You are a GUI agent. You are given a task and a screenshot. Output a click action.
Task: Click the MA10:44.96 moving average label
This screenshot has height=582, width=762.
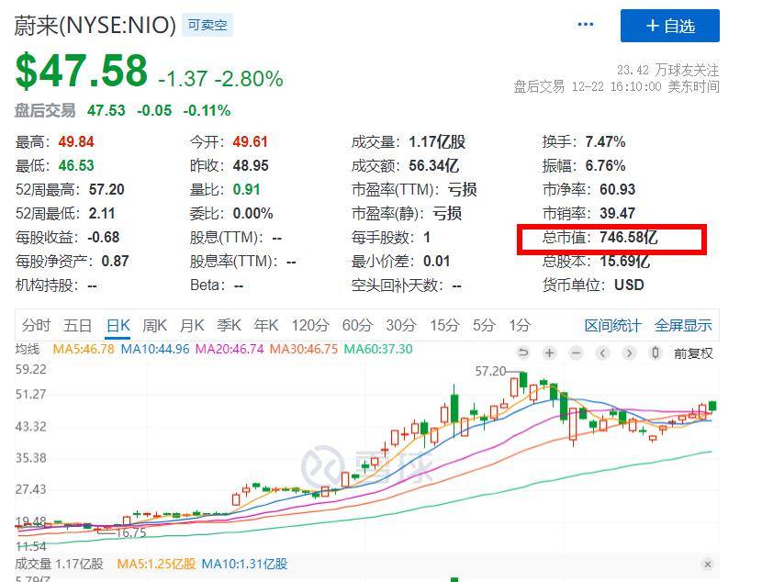pyautogui.click(x=155, y=350)
